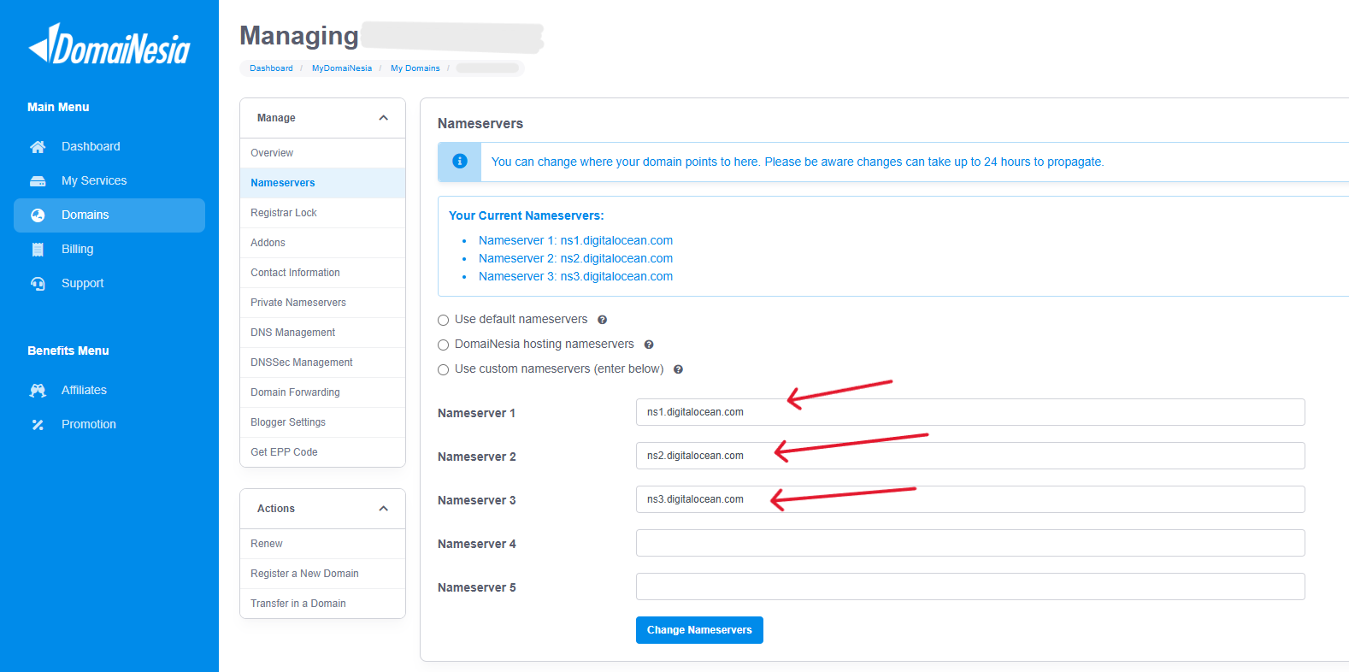Click the Support headset icon
Screen dimensions: 1349x672
(x=38, y=284)
